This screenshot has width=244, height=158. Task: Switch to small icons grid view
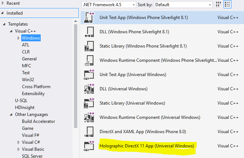point(218,4)
